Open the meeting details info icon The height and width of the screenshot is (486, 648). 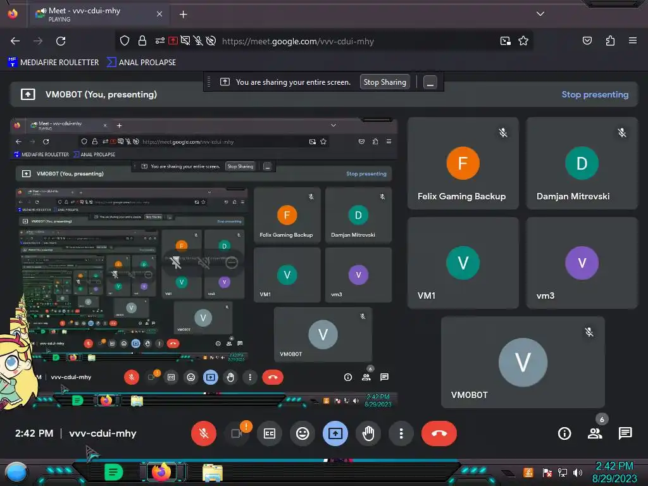564,433
